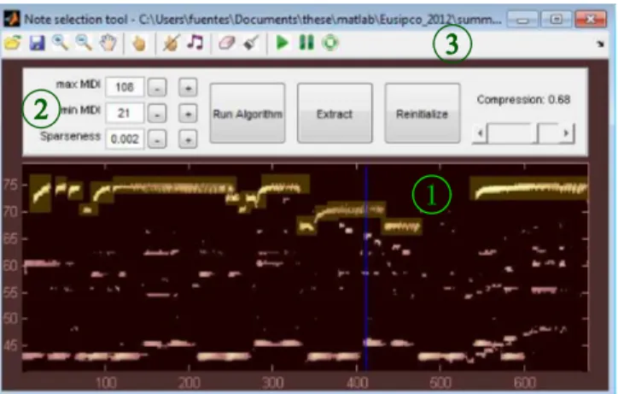
Task: Start playback with the green play button
Action: pyautogui.click(x=283, y=42)
